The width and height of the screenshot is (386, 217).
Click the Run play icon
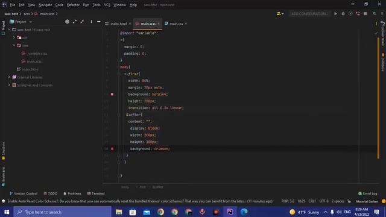click(x=335, y=14)
